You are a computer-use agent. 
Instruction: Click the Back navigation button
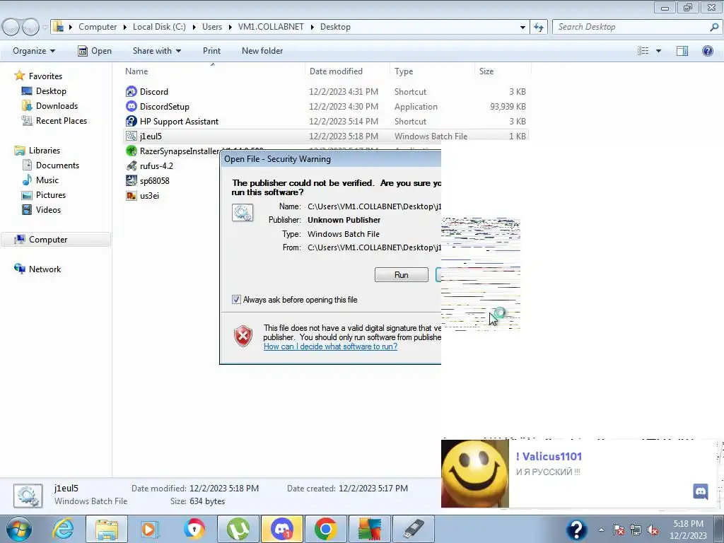(11, 28)
